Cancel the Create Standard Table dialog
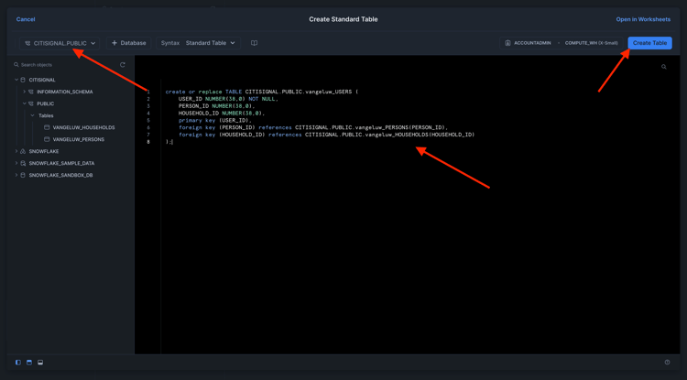Image resolution: width=687 pixels, height=380 pixels. click(26, 19)
